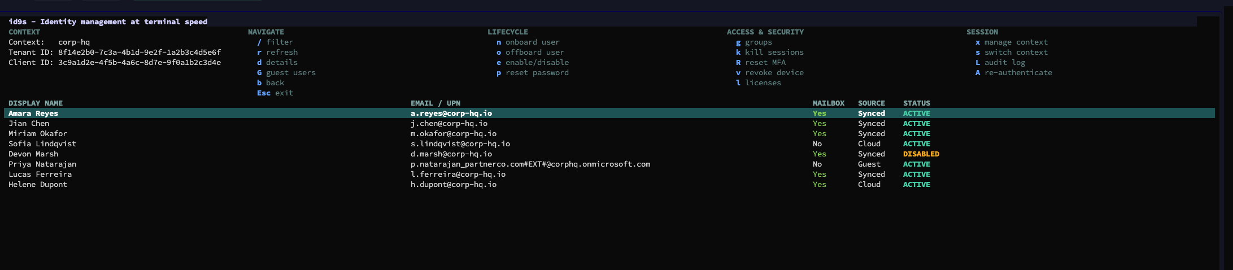Click email s.lindqvist@corp-hq.io
1233x270 pixels.
pos(460,144)
